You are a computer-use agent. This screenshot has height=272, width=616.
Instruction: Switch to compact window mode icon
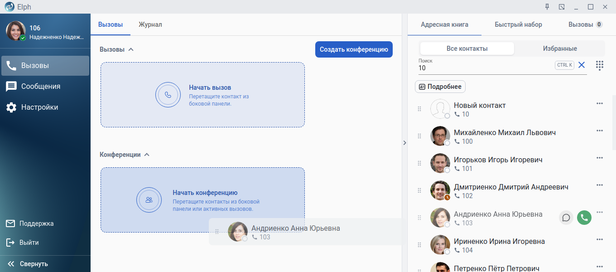[562, 7]
